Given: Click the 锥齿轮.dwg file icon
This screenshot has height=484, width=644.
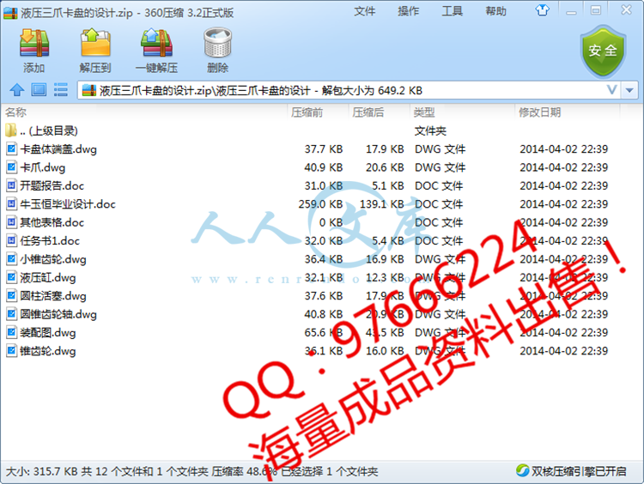Looking at the screenshot, I should click(11, 351).
